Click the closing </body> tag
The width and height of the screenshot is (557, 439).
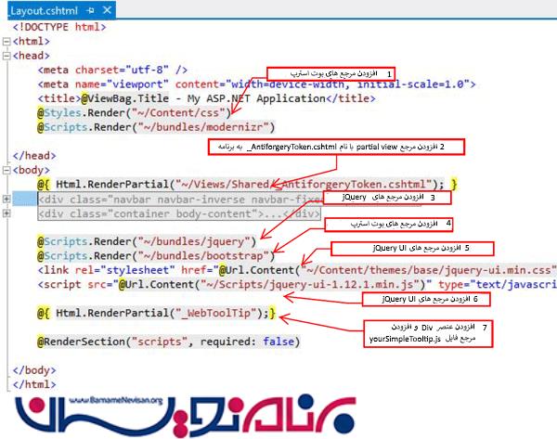coord(34,370)
